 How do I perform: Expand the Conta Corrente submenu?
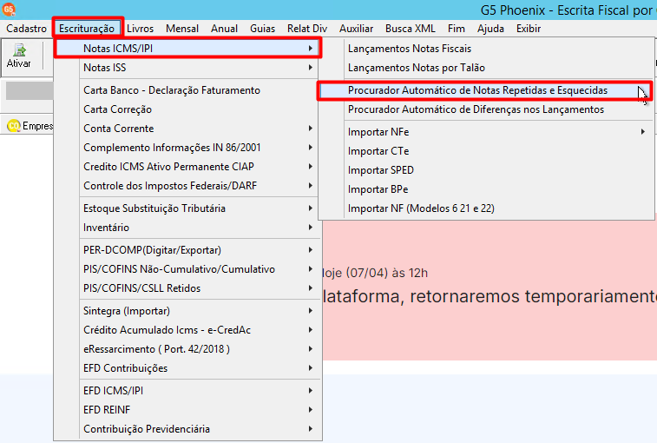[x=187, y=129]
